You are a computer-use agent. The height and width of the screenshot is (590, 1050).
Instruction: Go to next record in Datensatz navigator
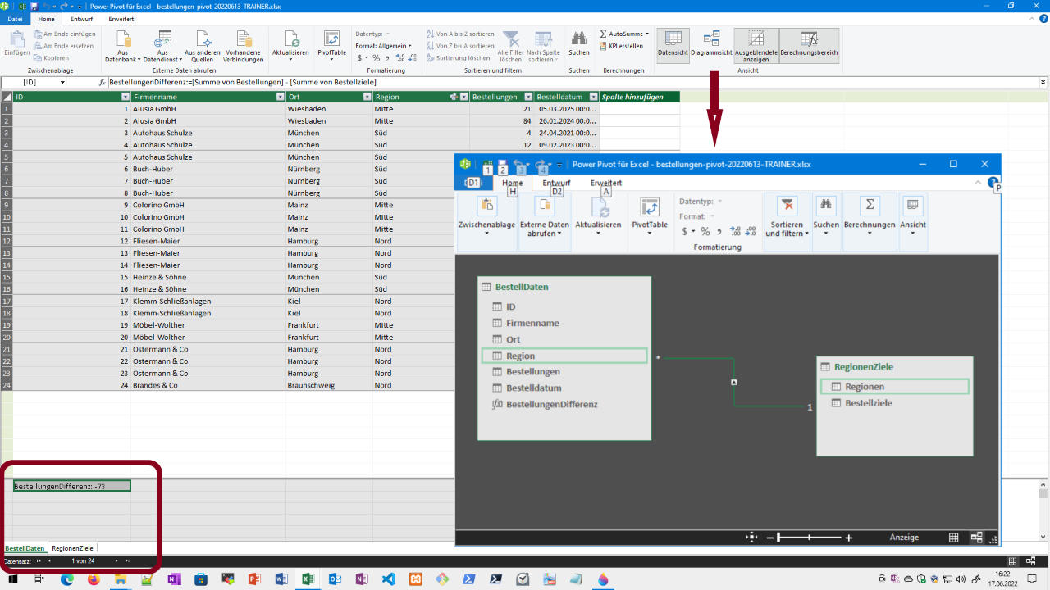point(116,560)
